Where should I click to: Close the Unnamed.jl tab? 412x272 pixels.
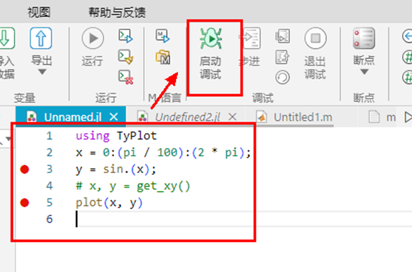114,117
